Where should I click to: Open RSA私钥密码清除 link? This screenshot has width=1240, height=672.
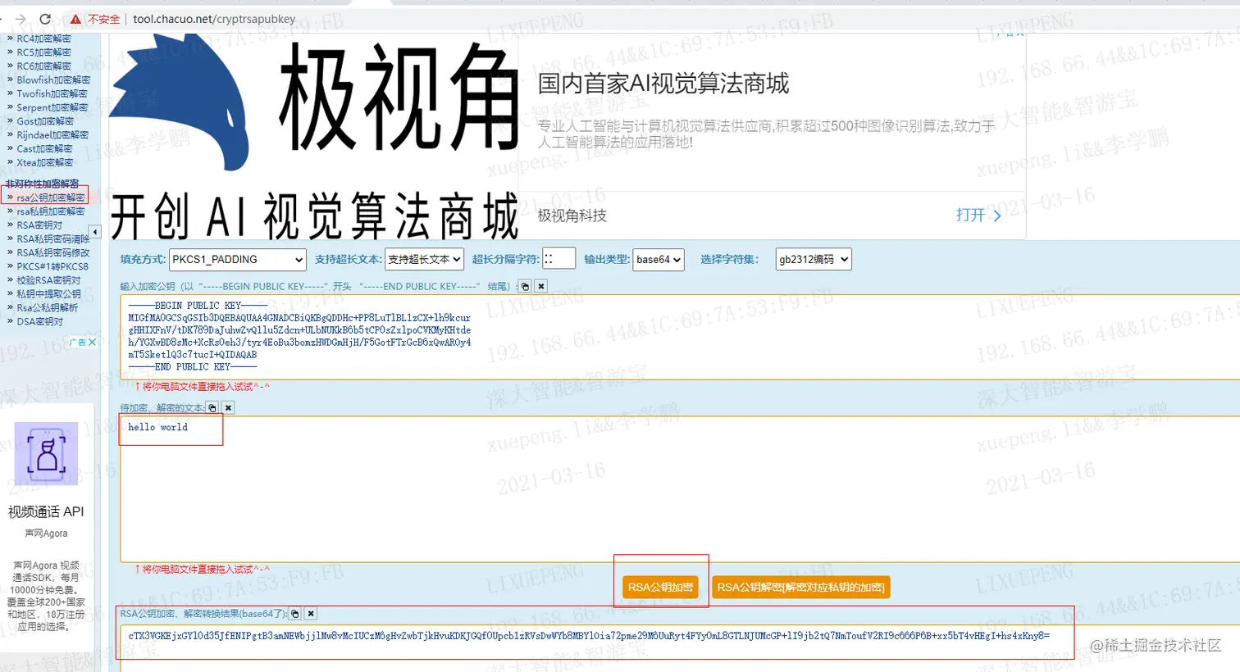(53, 238)
